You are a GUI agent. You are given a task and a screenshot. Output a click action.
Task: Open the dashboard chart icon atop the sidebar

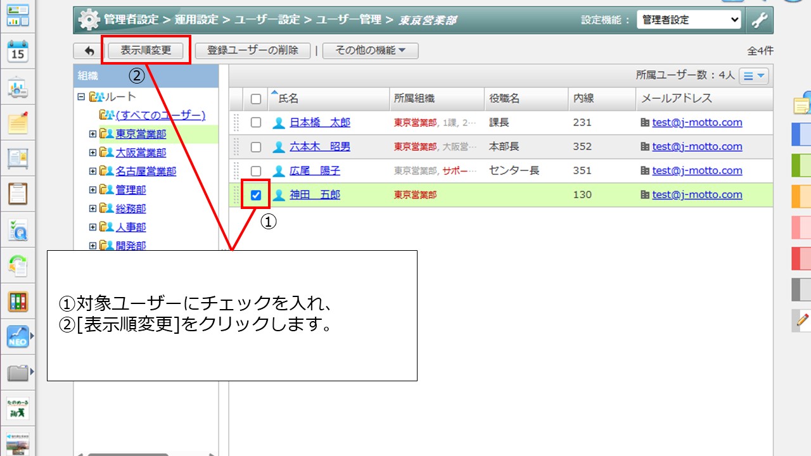[x=18, y=15]
